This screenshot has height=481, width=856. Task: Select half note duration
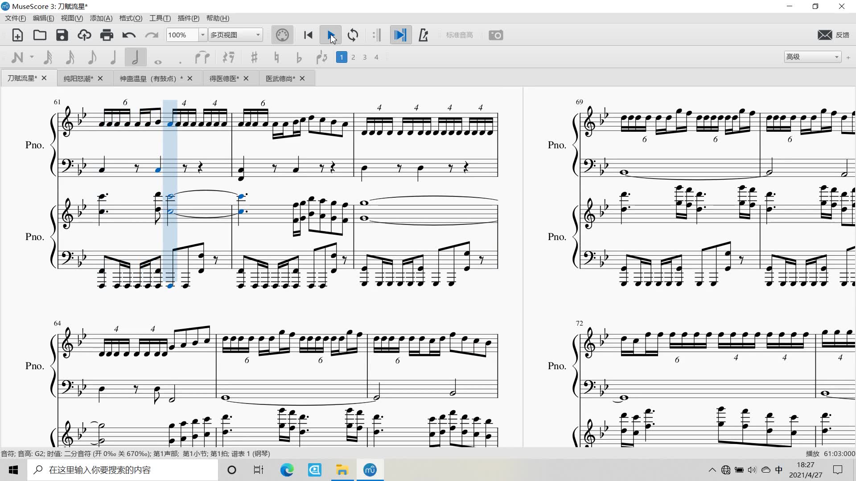(136, 57)
